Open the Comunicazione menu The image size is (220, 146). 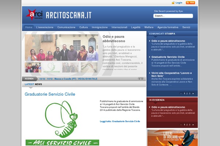point(66,27)
